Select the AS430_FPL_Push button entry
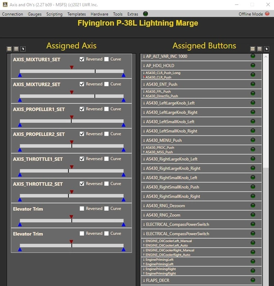This screenshot has width=274, height=286. (x=201, y=93)
